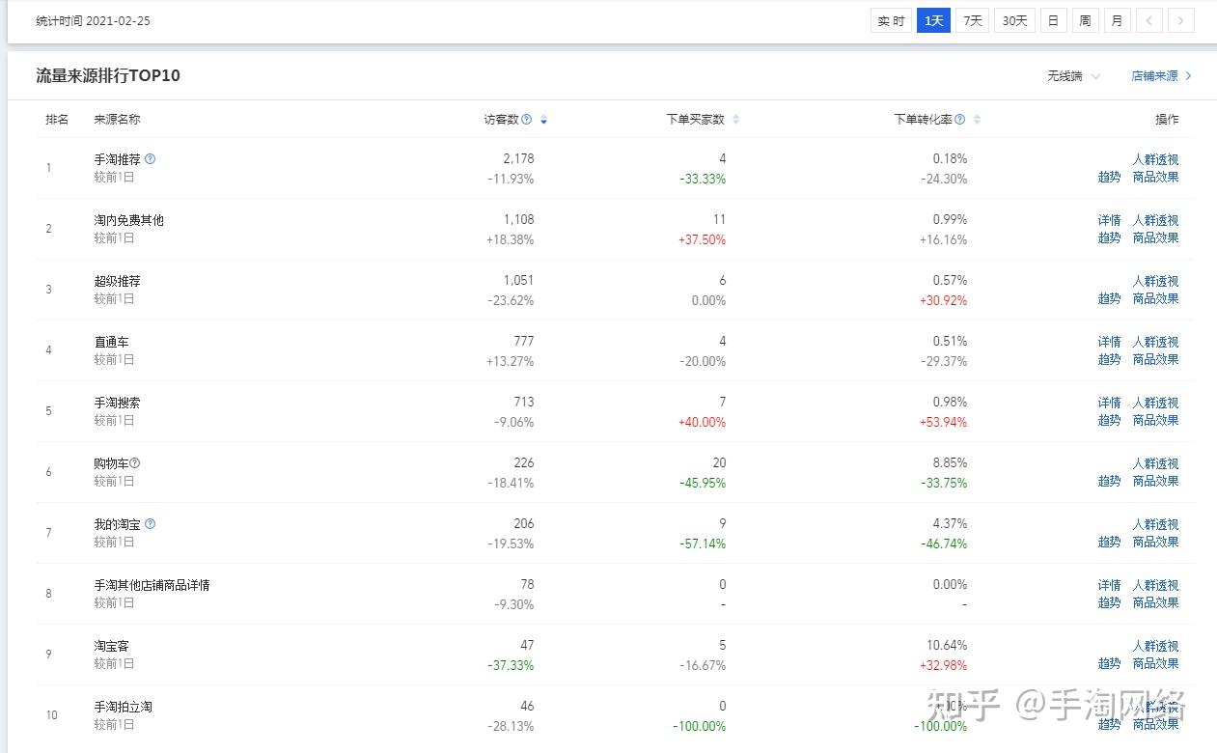Select the 日 time range tab

click(1053, 20)
